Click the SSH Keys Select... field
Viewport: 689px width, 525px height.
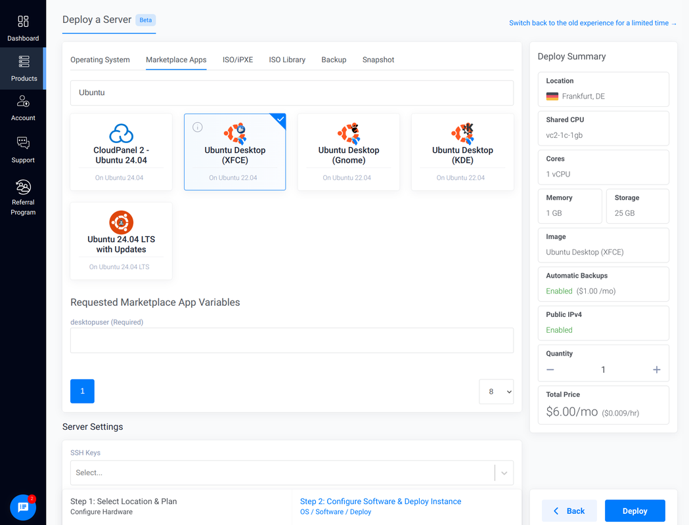[x=292, y=472]
